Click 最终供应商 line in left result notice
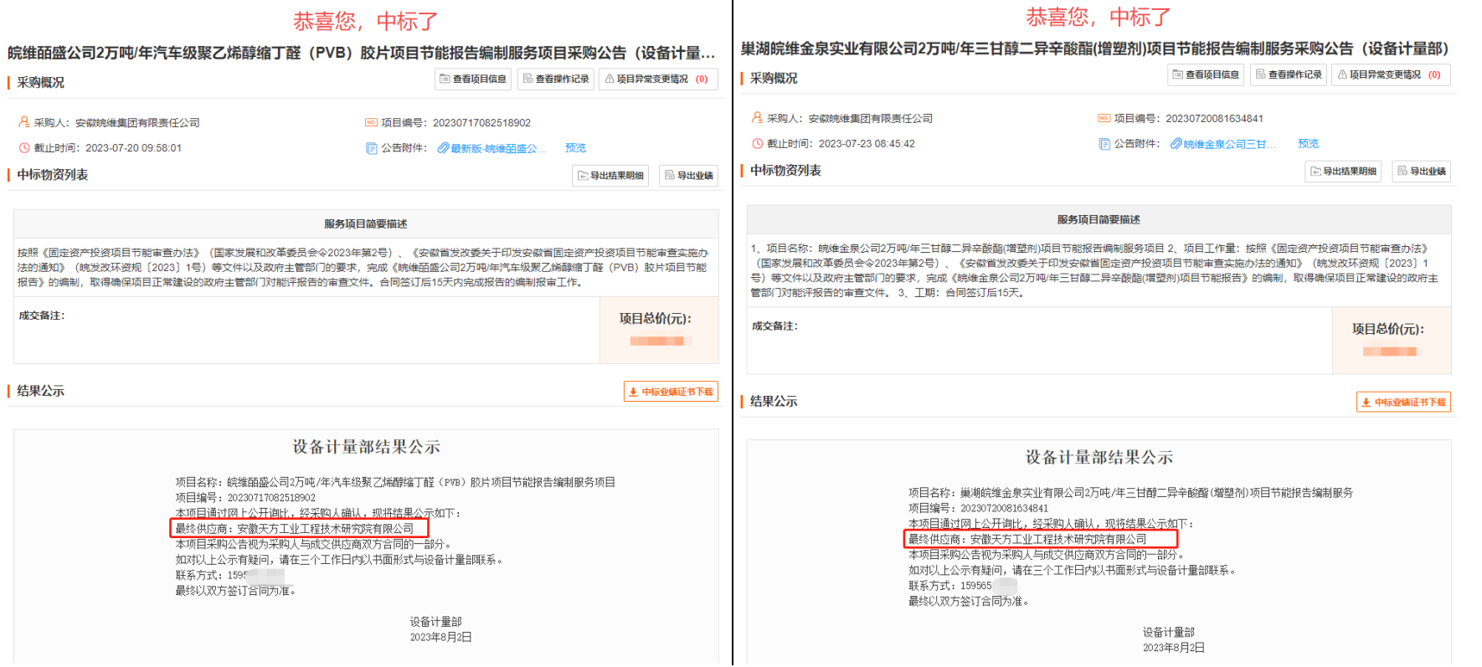The image size is (1482, 667). pos(295,529)
